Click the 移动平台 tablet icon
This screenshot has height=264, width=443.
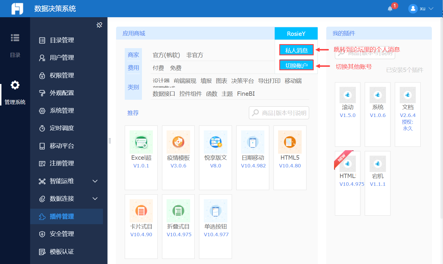[x=42, y=146]
